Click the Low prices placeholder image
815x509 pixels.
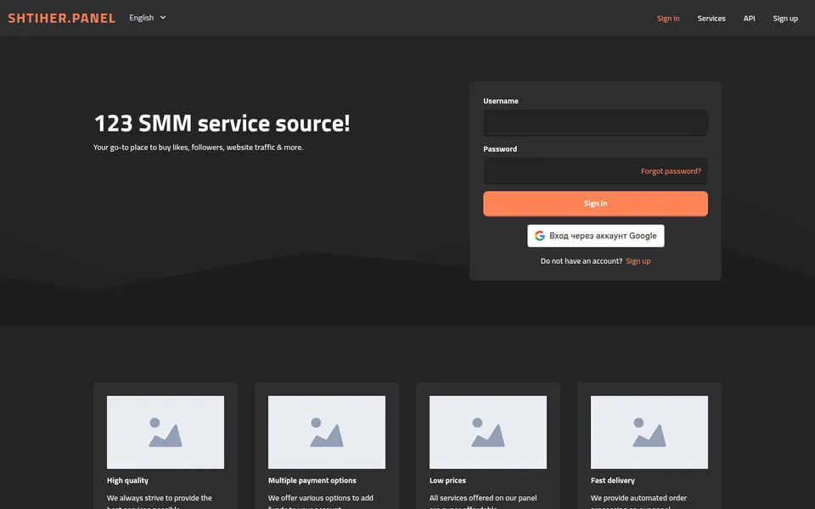pyautogui.click(x=487, y=432)
